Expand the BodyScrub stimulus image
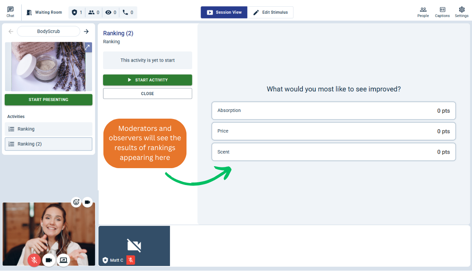The width and height of the screenshot is (472, 275). tap(88, 47)
